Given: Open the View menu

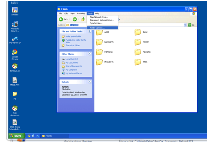Looking at the screenshot, I should pyautogui.click(x=72, y=14).
